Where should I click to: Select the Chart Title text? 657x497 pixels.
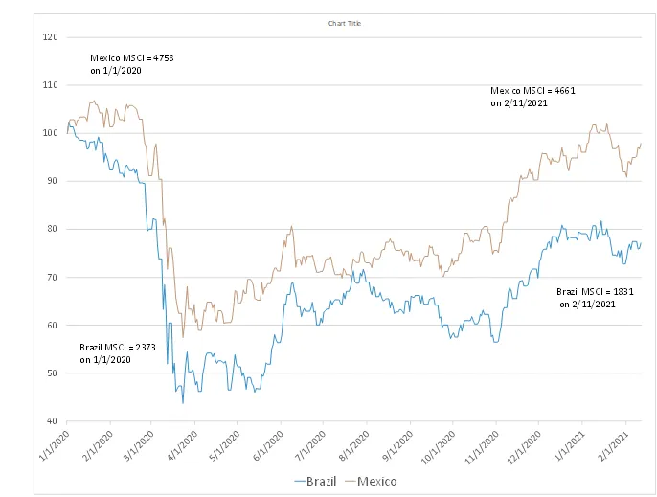tap(345, 24)
